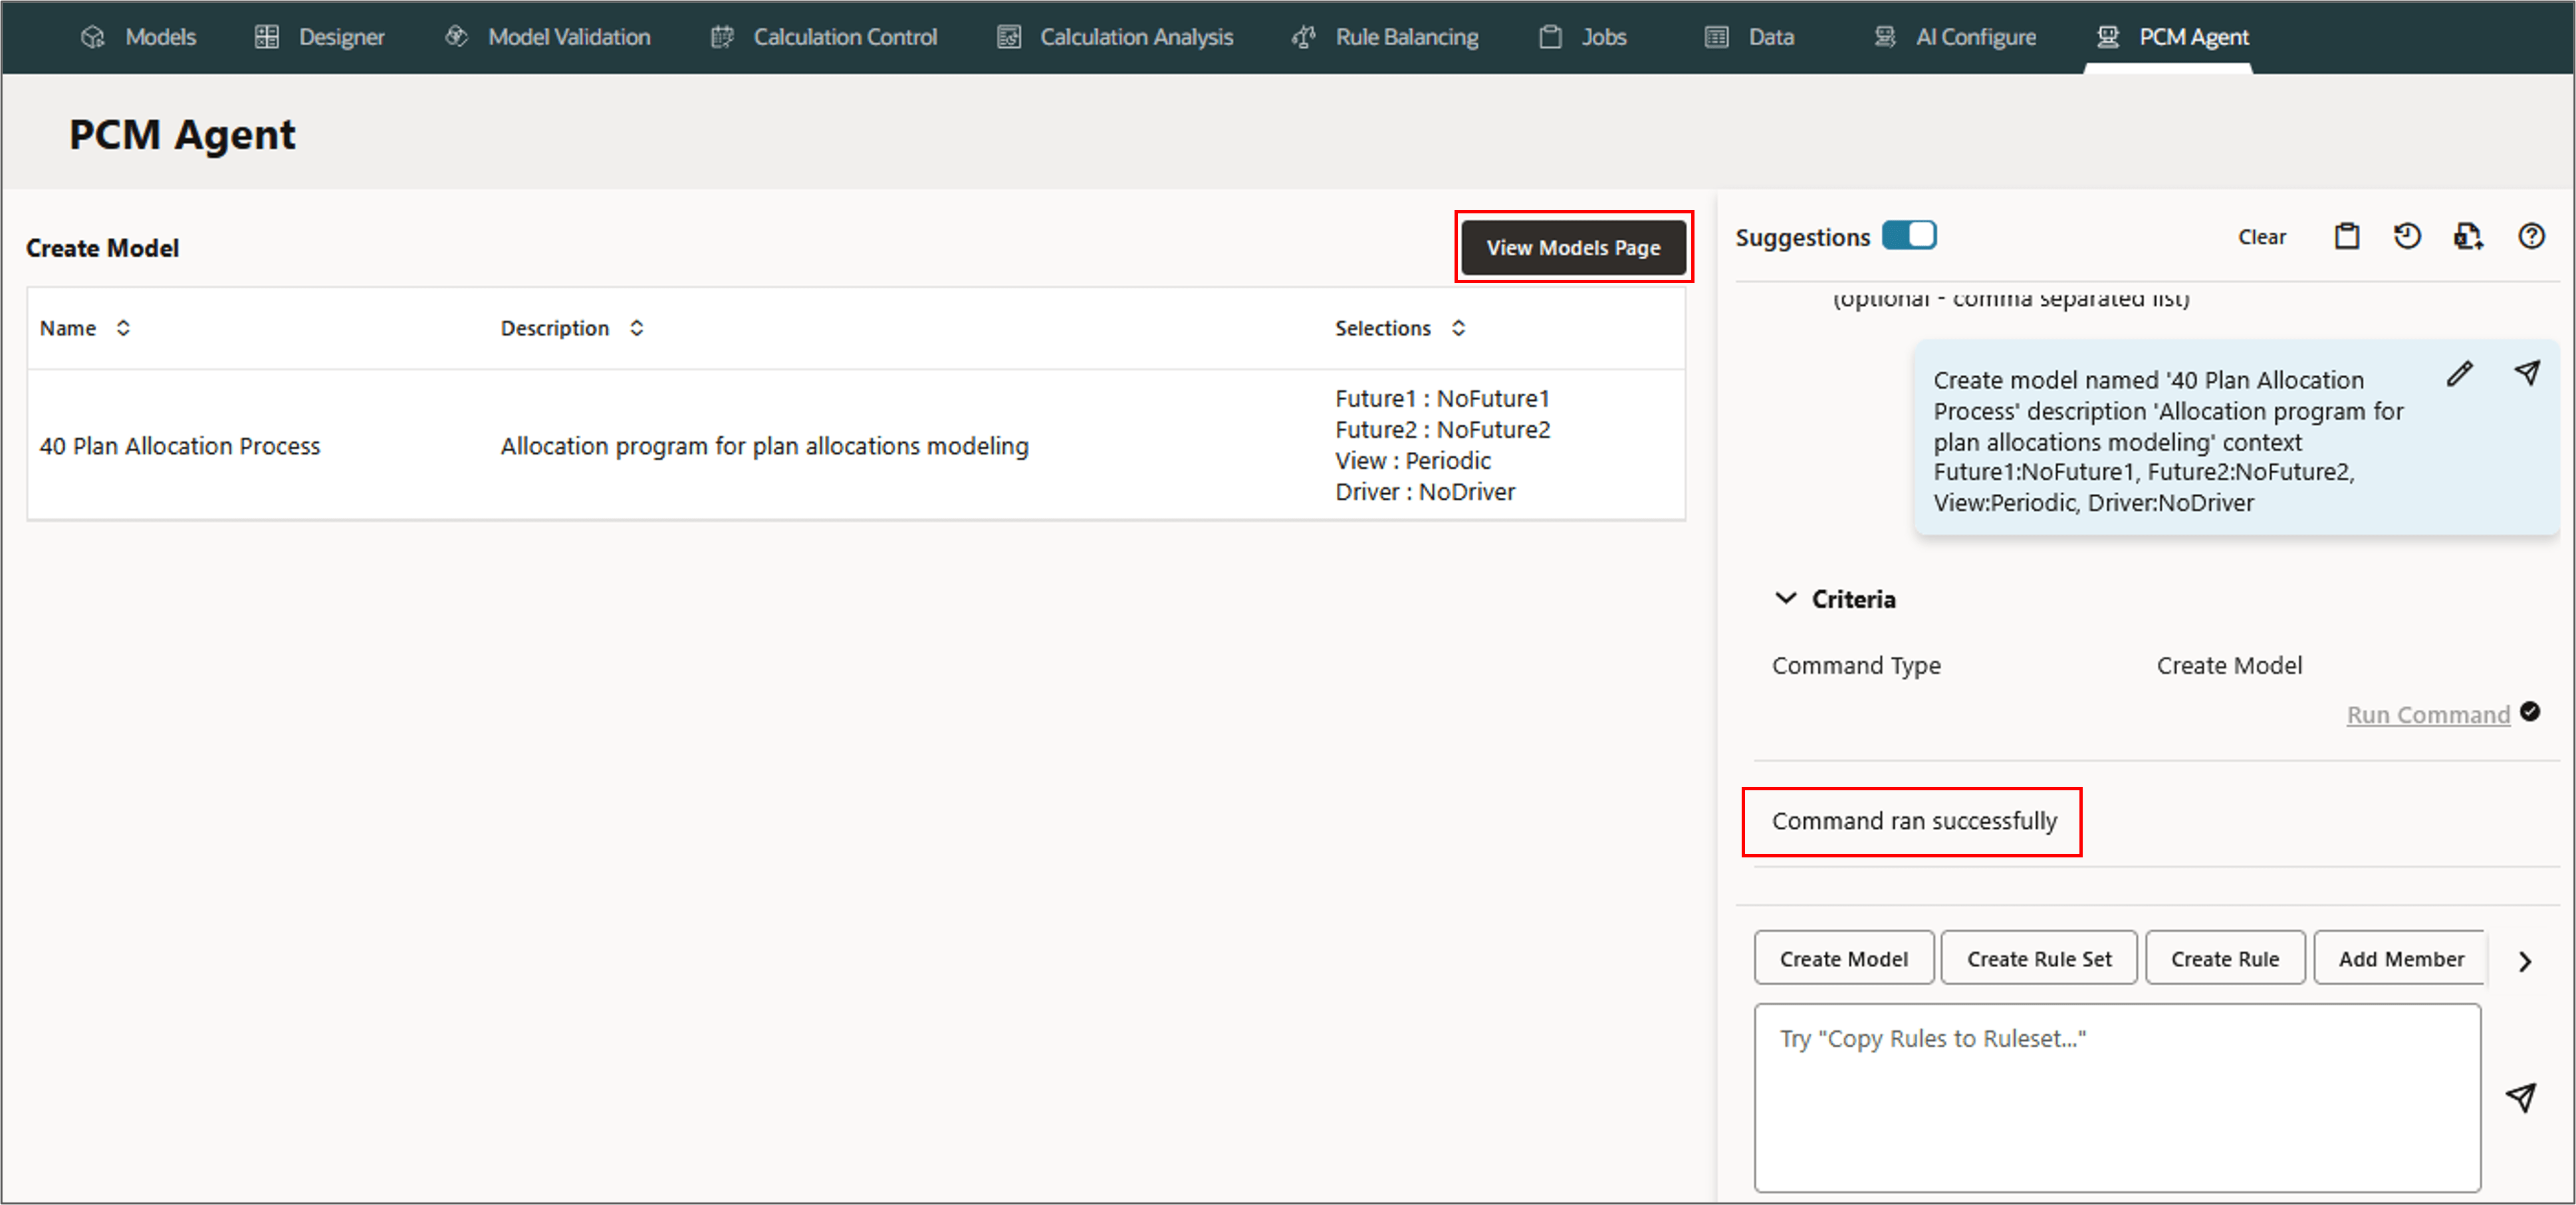Click the clipboard icon beside Clear

point(2346,237)
